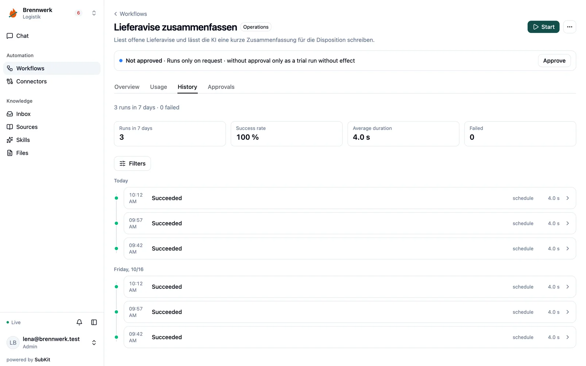The height and width of the screenshot is (366, 586).
Task: Open the Friday 10/16 09:42 AM Succeeded run
Action: click(350, 337)
